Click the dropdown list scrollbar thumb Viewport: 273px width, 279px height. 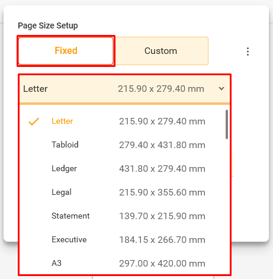227,124
